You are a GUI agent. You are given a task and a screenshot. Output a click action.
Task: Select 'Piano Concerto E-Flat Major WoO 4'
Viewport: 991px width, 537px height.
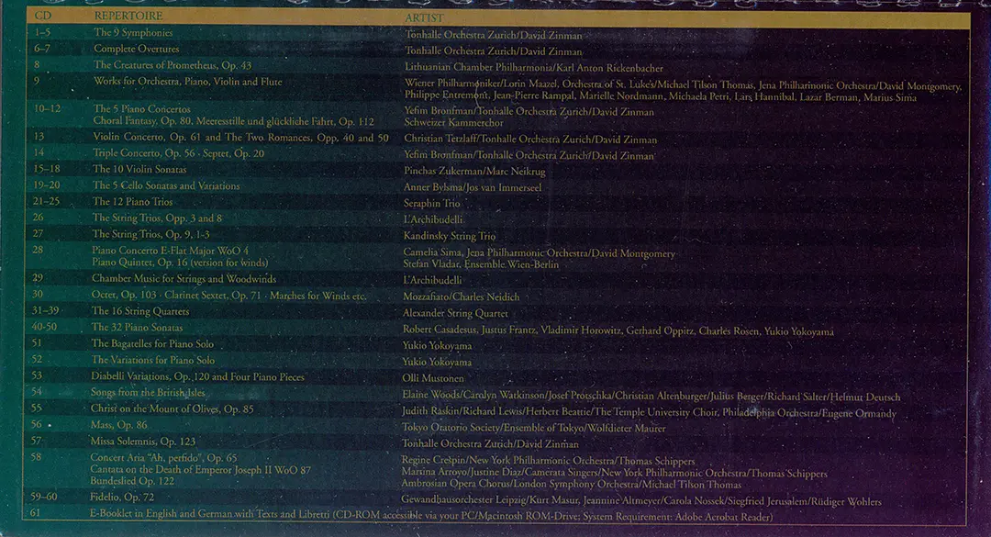tap(171, 251)
